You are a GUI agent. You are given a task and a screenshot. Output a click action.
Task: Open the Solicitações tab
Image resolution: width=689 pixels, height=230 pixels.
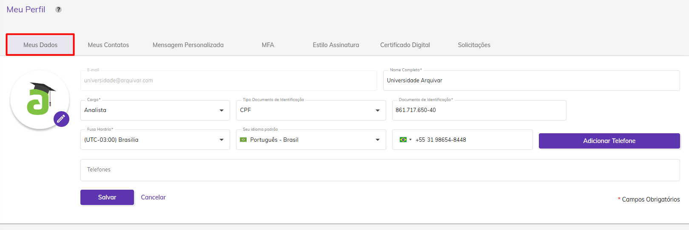pos(474,45)
